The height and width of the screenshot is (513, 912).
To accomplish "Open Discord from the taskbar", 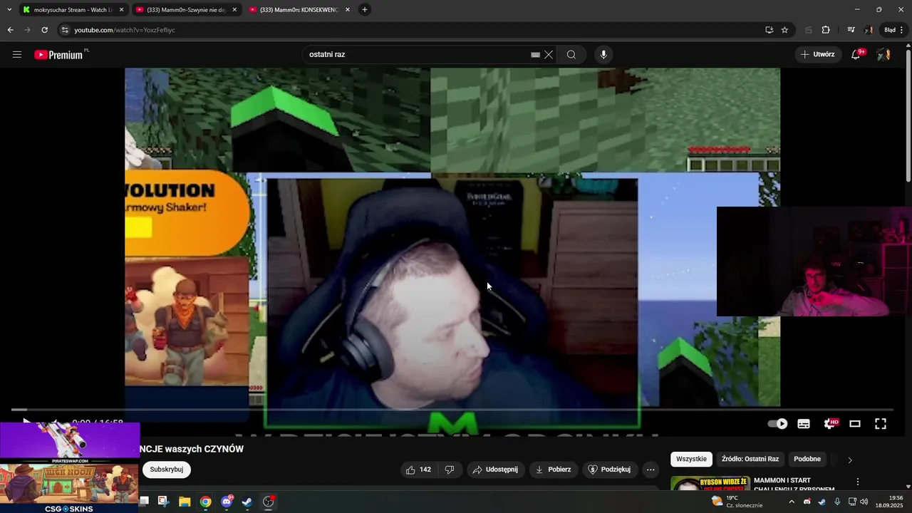I will click(227, 502).
